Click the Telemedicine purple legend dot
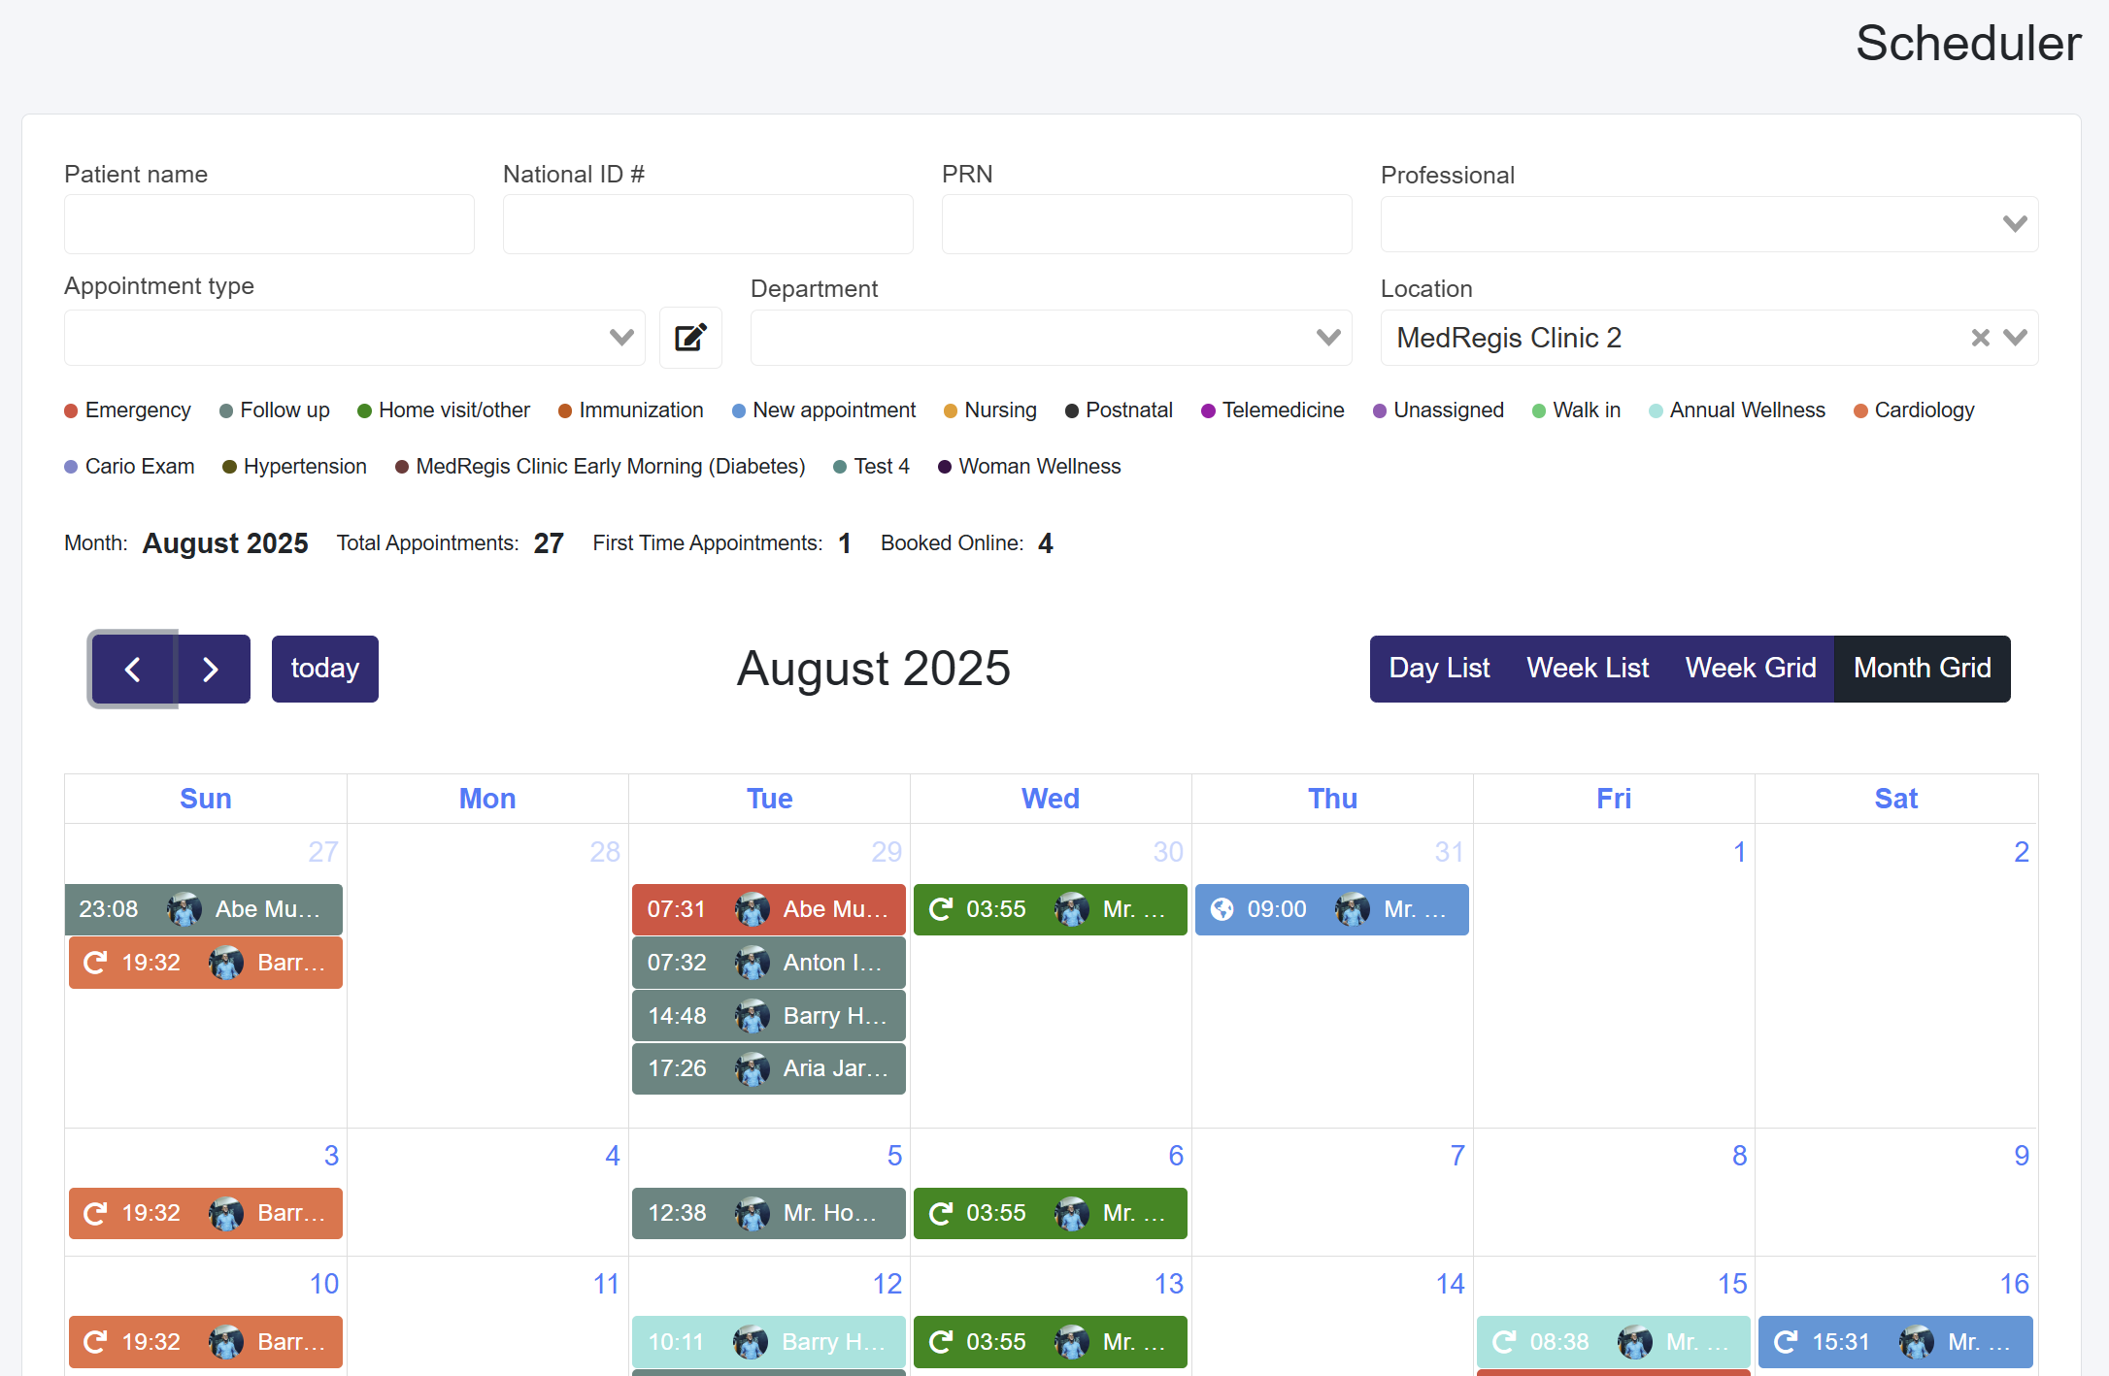The image size is (2109, 1376). tap(1208, 411)
